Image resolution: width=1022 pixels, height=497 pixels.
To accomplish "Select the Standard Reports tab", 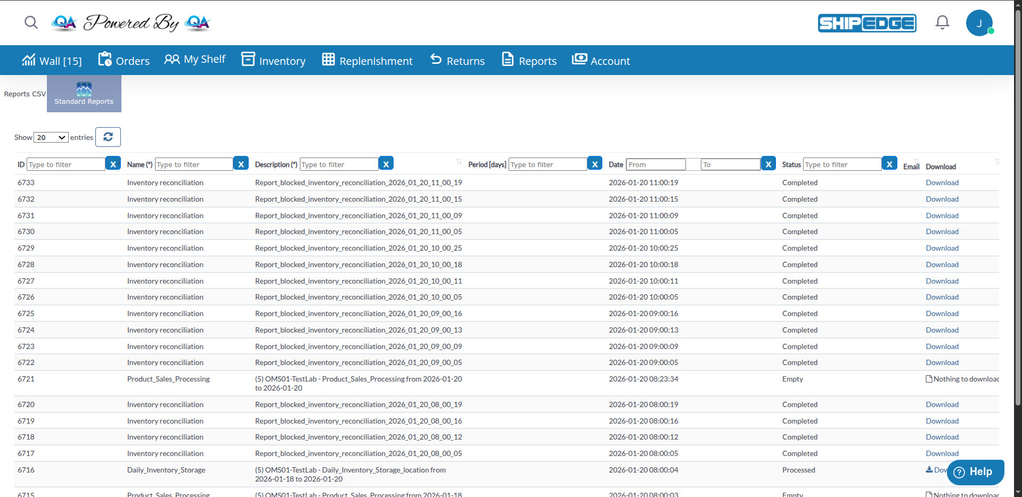I will pyautogui.click(x=84, y=94).
